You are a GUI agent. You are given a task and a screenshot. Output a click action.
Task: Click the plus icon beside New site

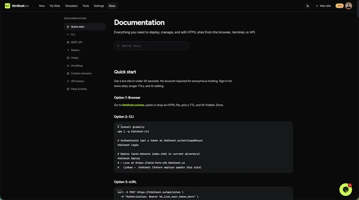(x=317, y=6)
